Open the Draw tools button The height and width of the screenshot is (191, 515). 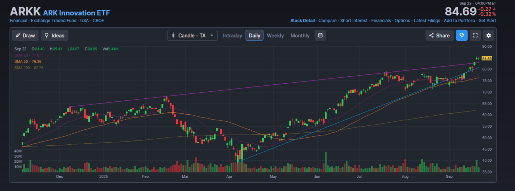(25, 36)
